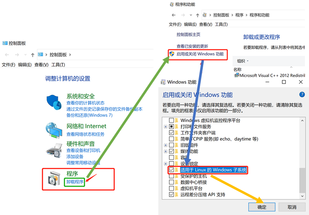Click the up arrow in Control Panel window
The width and height of the screenshot is (309, 215).
pyautogui.click(x=33, y=55)
